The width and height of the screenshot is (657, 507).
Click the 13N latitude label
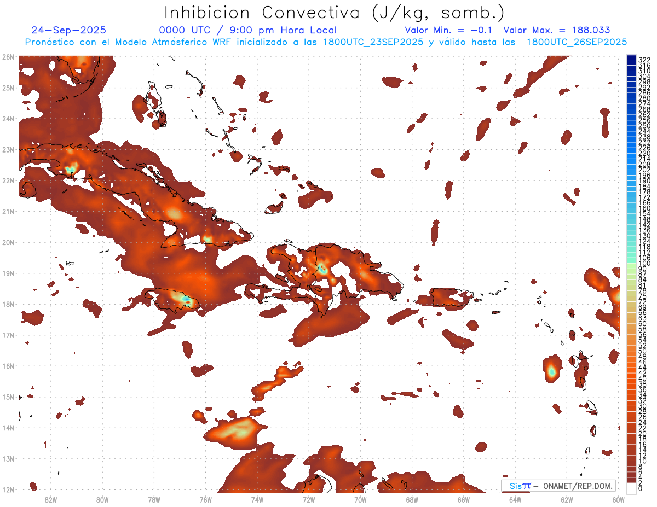(8, 459)
